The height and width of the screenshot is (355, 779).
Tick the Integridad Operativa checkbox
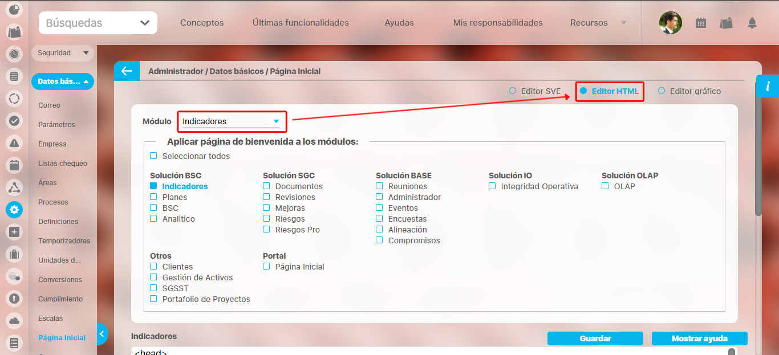coord(492,186)
